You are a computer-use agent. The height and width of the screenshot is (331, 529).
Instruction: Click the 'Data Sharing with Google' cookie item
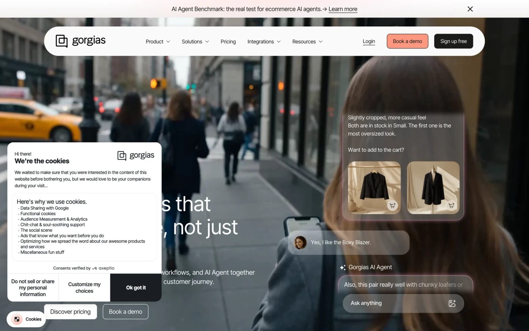click(45, 208)
